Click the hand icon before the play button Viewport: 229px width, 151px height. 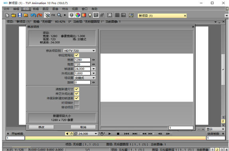pos(102,133)
